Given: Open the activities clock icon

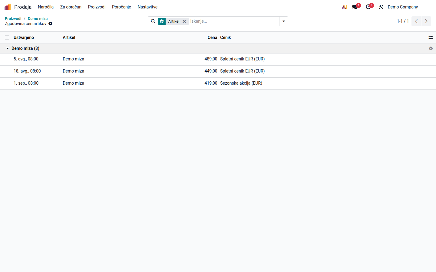Looking at the screenshot, I should [368, 7].
